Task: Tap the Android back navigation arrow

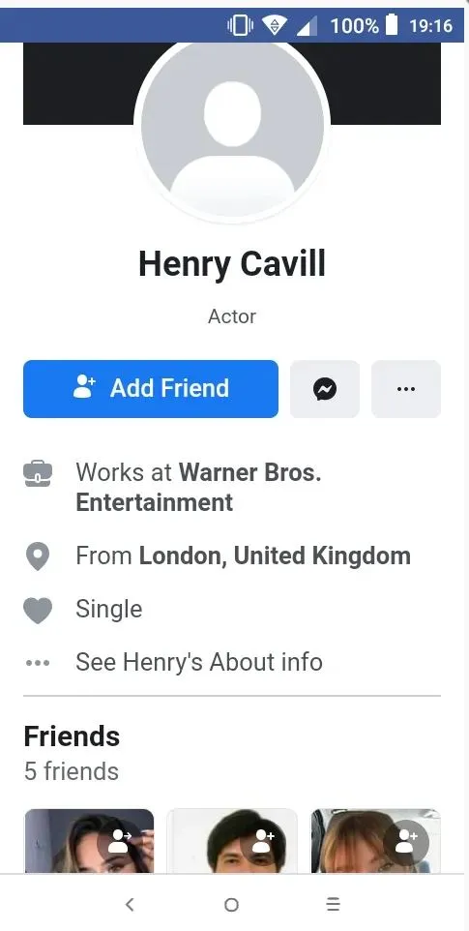Action: 130,904
